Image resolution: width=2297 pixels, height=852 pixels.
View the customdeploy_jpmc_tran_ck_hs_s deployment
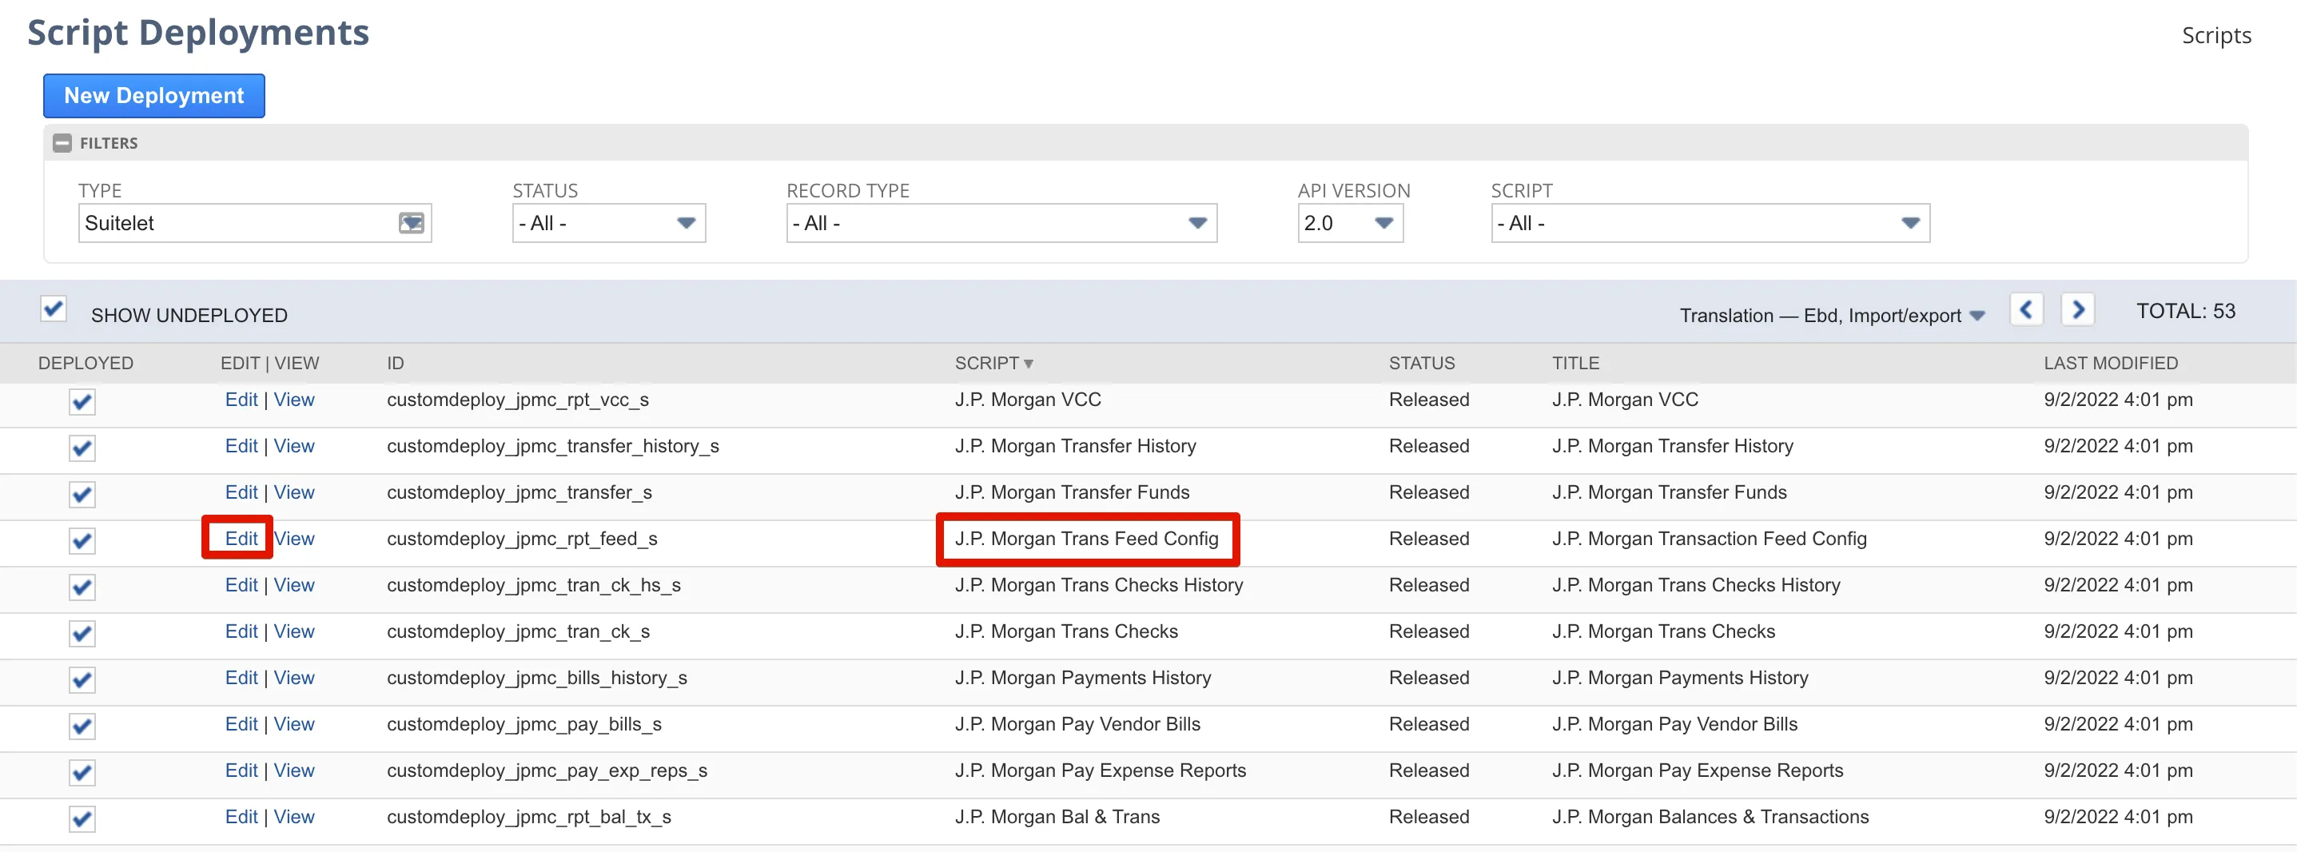(294, 585)
